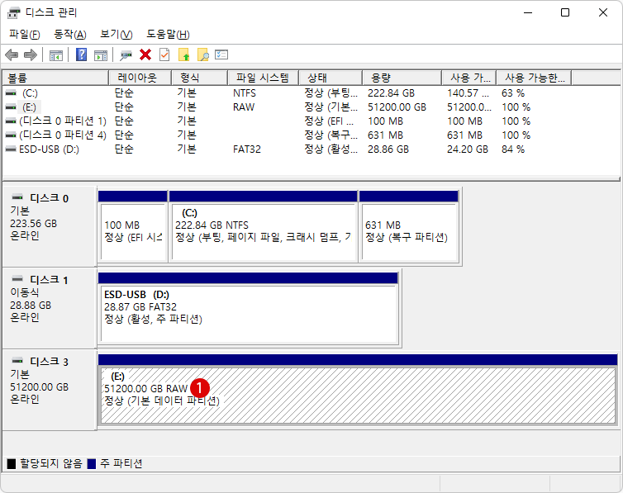Go back with the left arrow toolbar icon

click(x=12, y=55)
